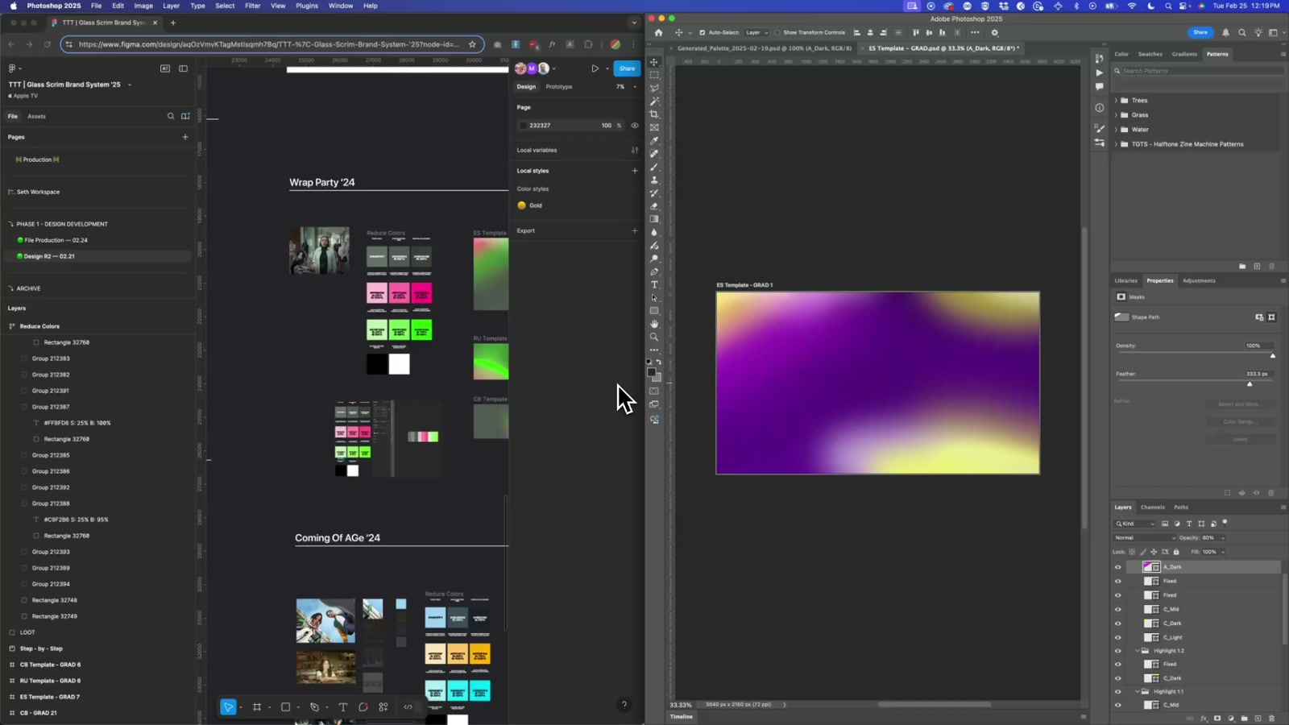The height and width of the screenshot is (725, 1289).
Task: Search layers in Figma File panel
Action: (x=171, y=116)
